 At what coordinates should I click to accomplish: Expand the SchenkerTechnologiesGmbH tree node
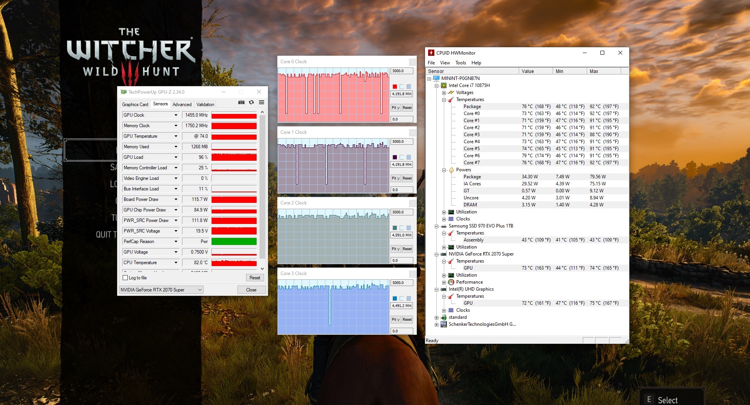click(x=436, y=325)
